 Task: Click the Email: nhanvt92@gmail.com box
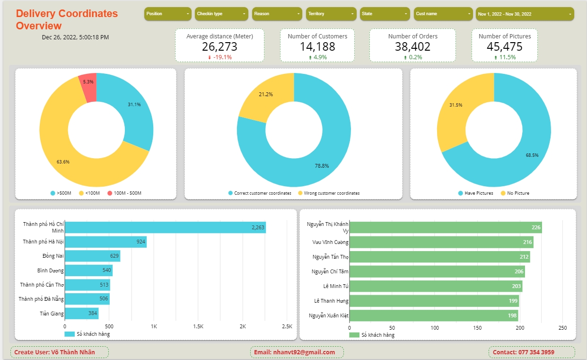[297, 352]
